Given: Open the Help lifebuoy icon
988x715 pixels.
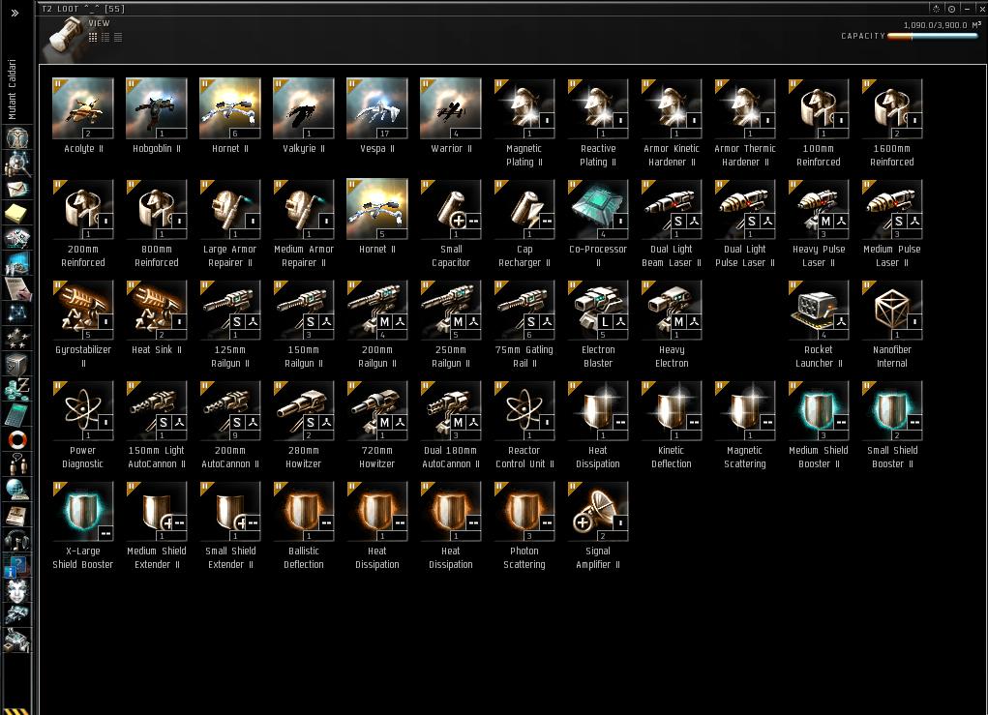Looking at the screenshot, I should click(x=17, y=439).
